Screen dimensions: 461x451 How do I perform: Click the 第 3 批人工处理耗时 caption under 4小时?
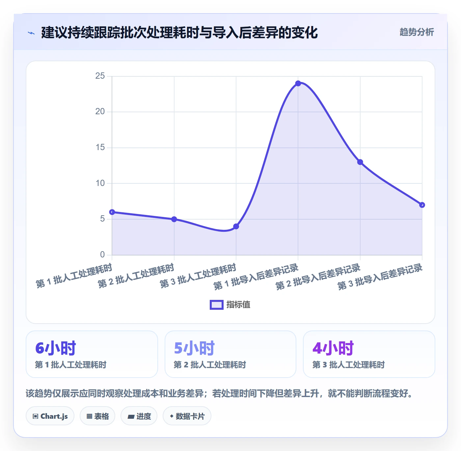348,365
